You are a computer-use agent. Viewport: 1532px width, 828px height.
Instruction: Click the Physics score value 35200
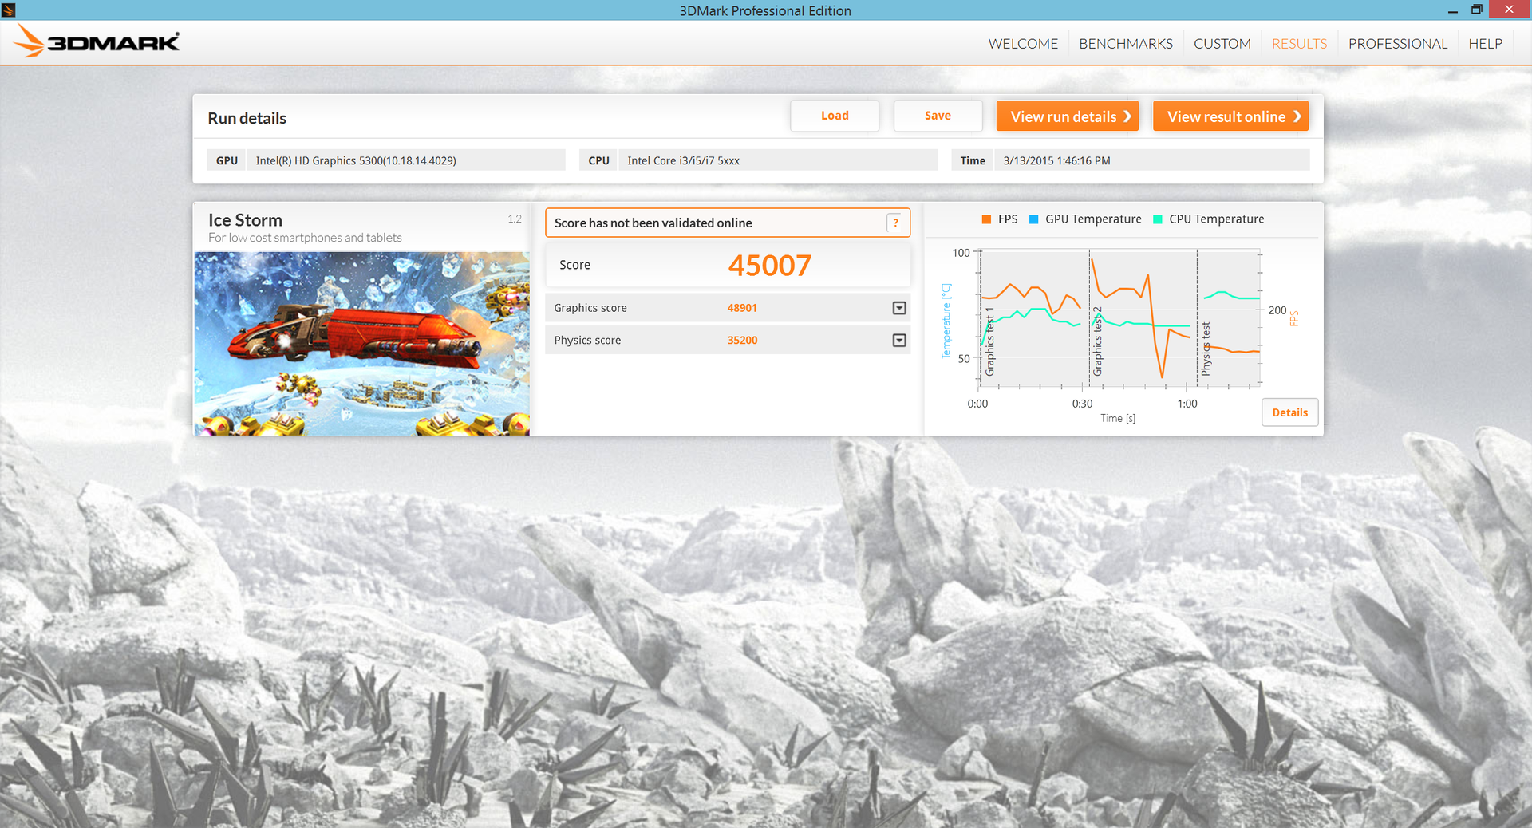[742, 341]
